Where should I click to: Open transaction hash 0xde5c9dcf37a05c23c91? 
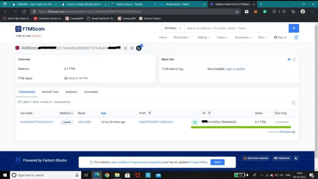(37, 122)
